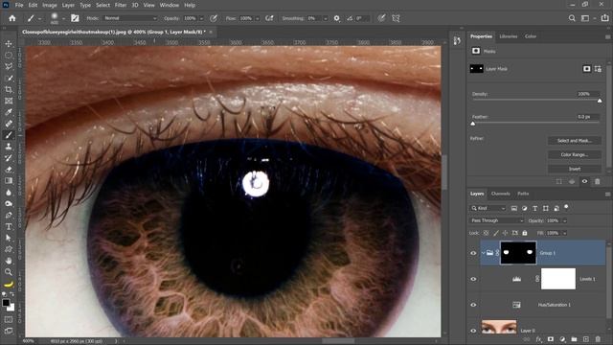
Task: Open the Opacity slider dropdown in options bar
Action: click(x=202, y=18)
